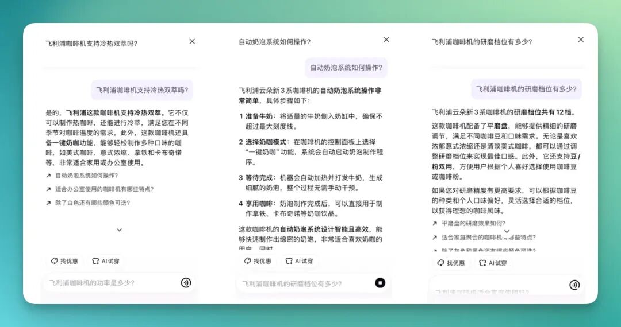Click AI试穿 button in right panel

click(493, 263)
